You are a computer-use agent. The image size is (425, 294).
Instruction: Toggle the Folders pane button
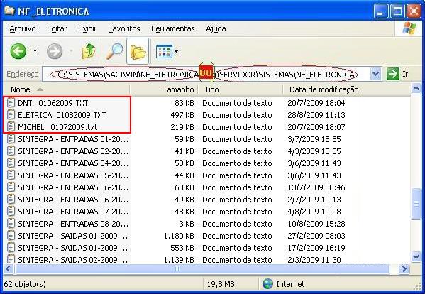pyautogui.click(x=138, y=51)
